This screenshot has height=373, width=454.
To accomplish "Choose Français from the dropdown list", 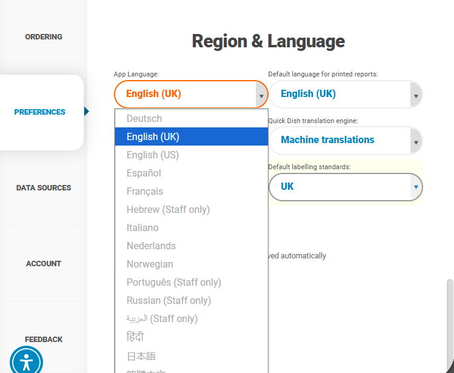I will click(x=145, y=192).
